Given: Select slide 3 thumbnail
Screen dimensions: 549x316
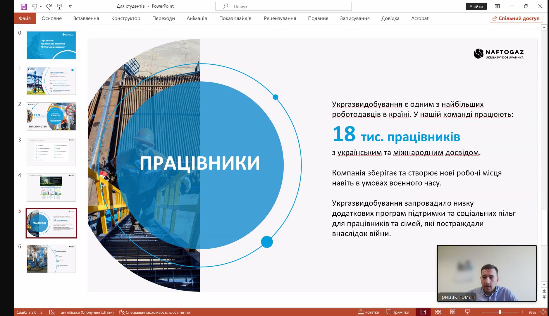Looking at the screenshot, I should 51,152.
